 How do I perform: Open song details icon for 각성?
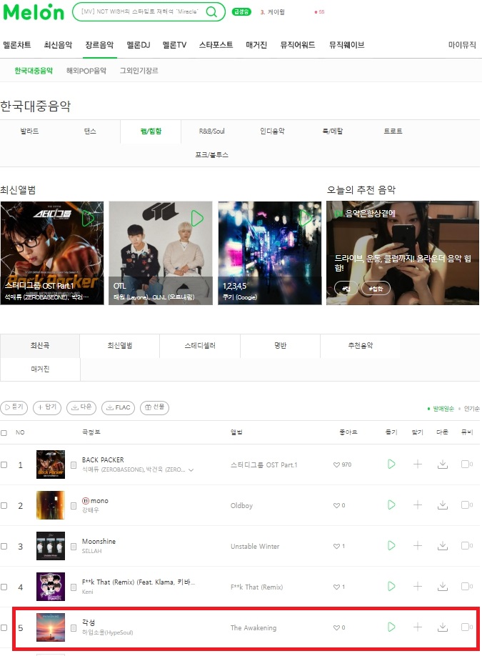click(74, 627)
